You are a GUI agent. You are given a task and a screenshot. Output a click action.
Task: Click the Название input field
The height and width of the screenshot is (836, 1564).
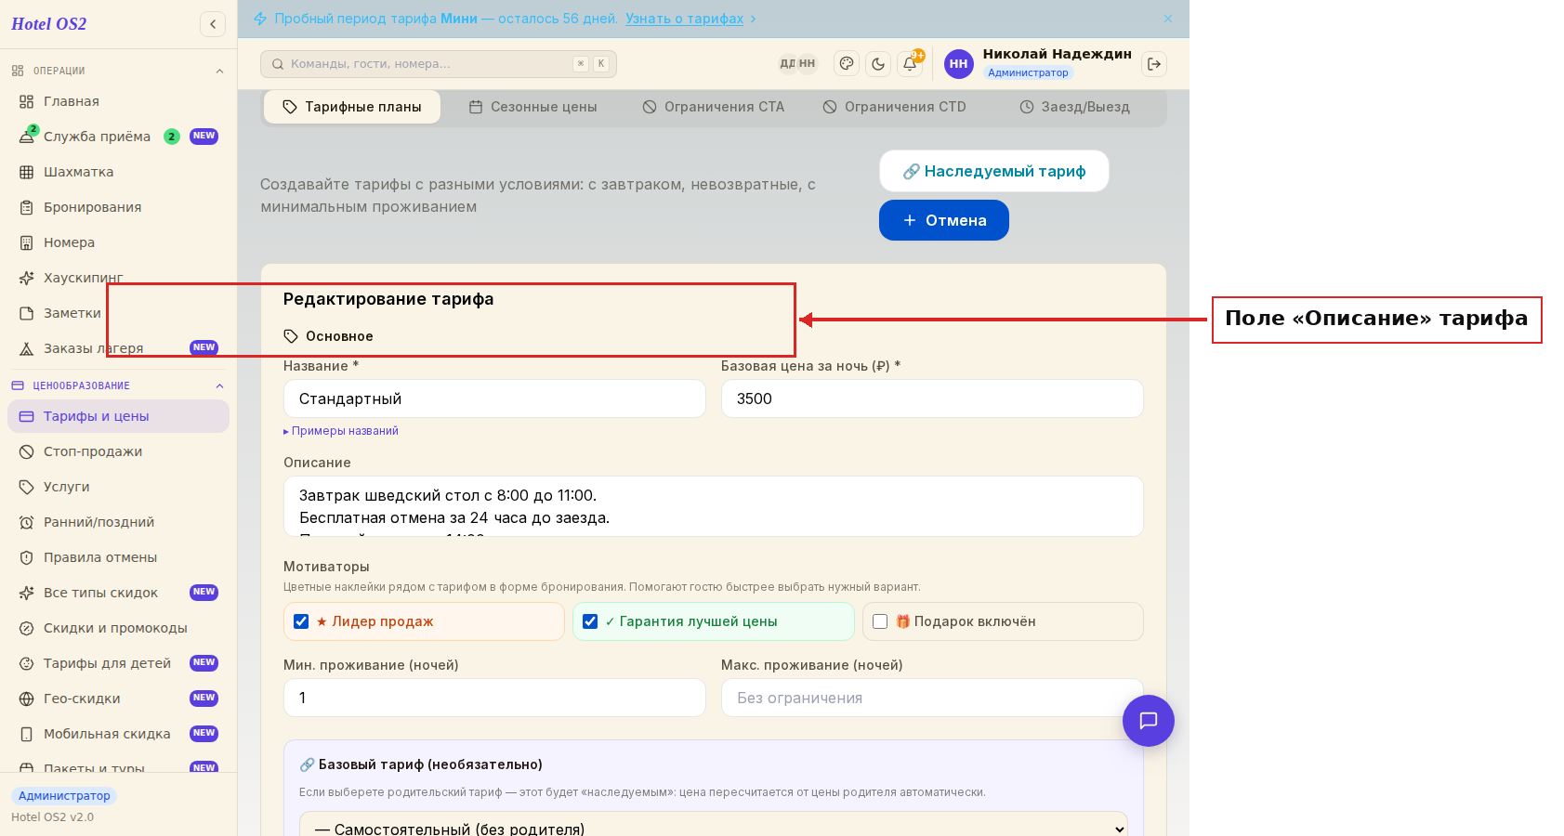[494, 398]
